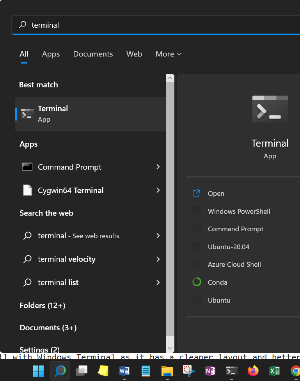Open the More filter dropdown

tap(169, 54)
